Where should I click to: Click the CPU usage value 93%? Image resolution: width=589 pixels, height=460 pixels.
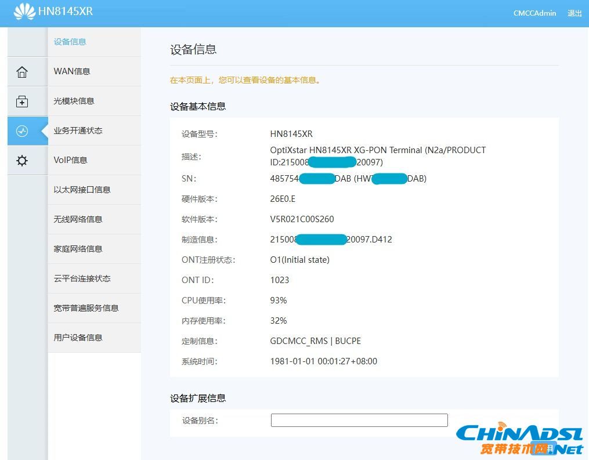[279, 300]
